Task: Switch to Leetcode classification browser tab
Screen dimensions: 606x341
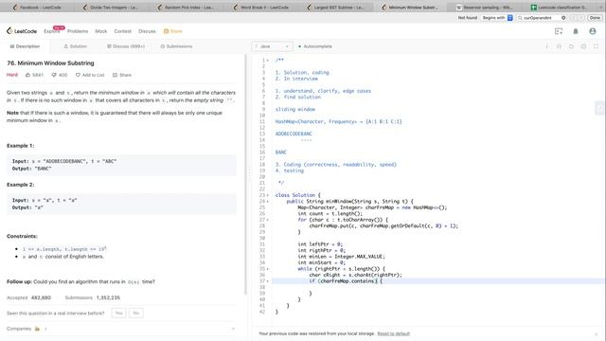Action: point(560,7)
